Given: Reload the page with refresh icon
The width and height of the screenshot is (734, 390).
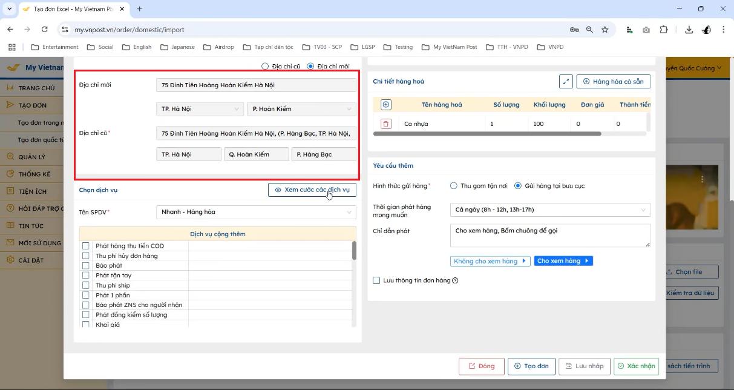Looking at the screenshot, I should pos(44,29).
